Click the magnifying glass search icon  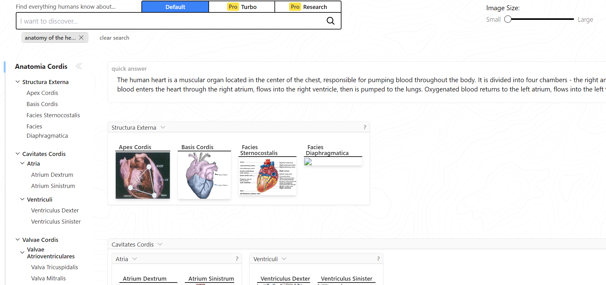coord(330,21)
